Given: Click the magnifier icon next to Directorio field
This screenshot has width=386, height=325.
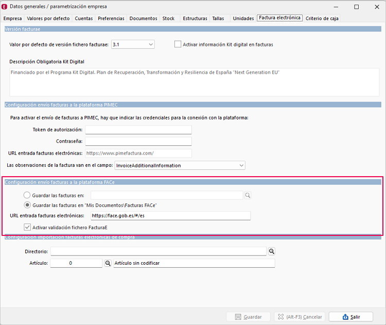Looking at the screenshot, I should tap(272, 251).
